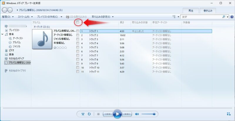Click the search magnifier icon
Screen dimensions: 235x121
224,17
